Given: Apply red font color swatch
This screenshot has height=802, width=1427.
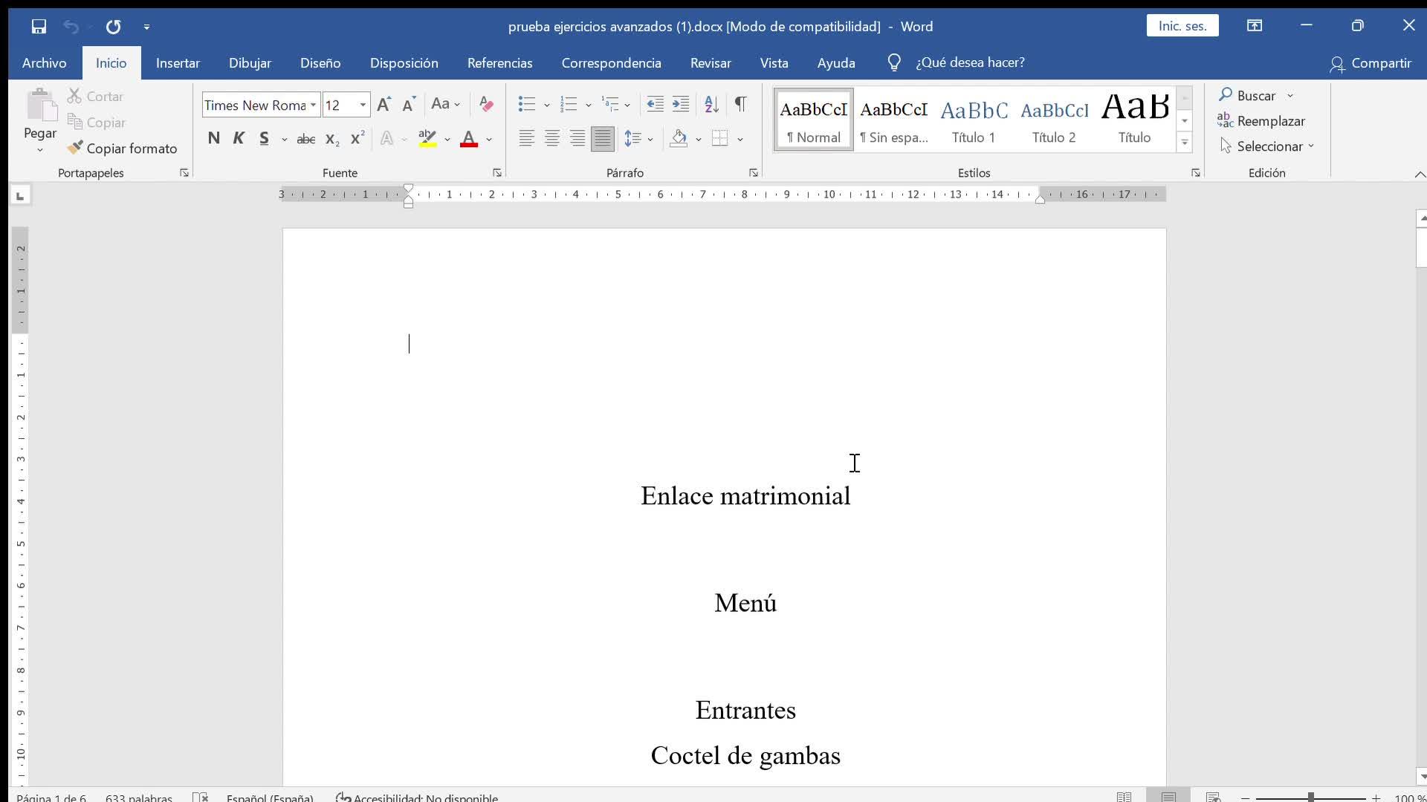Looking at the screenshot, I should tap(469, 139).
